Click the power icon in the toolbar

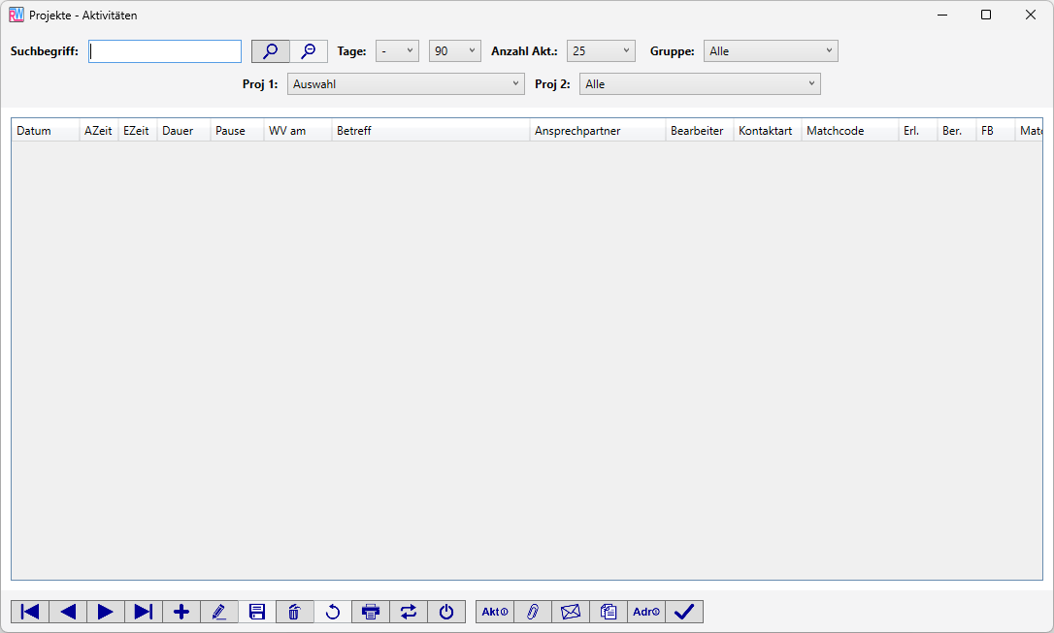click(446, 612)
